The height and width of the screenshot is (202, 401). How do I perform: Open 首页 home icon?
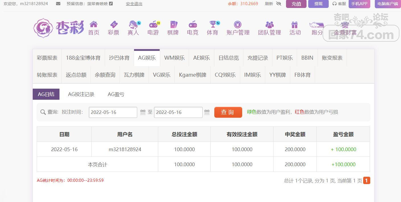click(x=94, y=24)
